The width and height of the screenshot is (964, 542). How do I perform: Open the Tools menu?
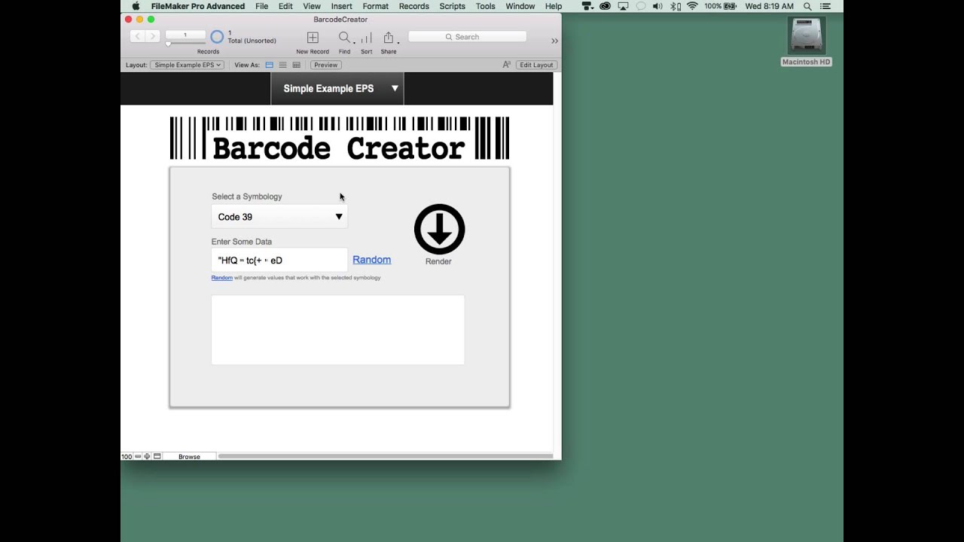pos(485,6)
